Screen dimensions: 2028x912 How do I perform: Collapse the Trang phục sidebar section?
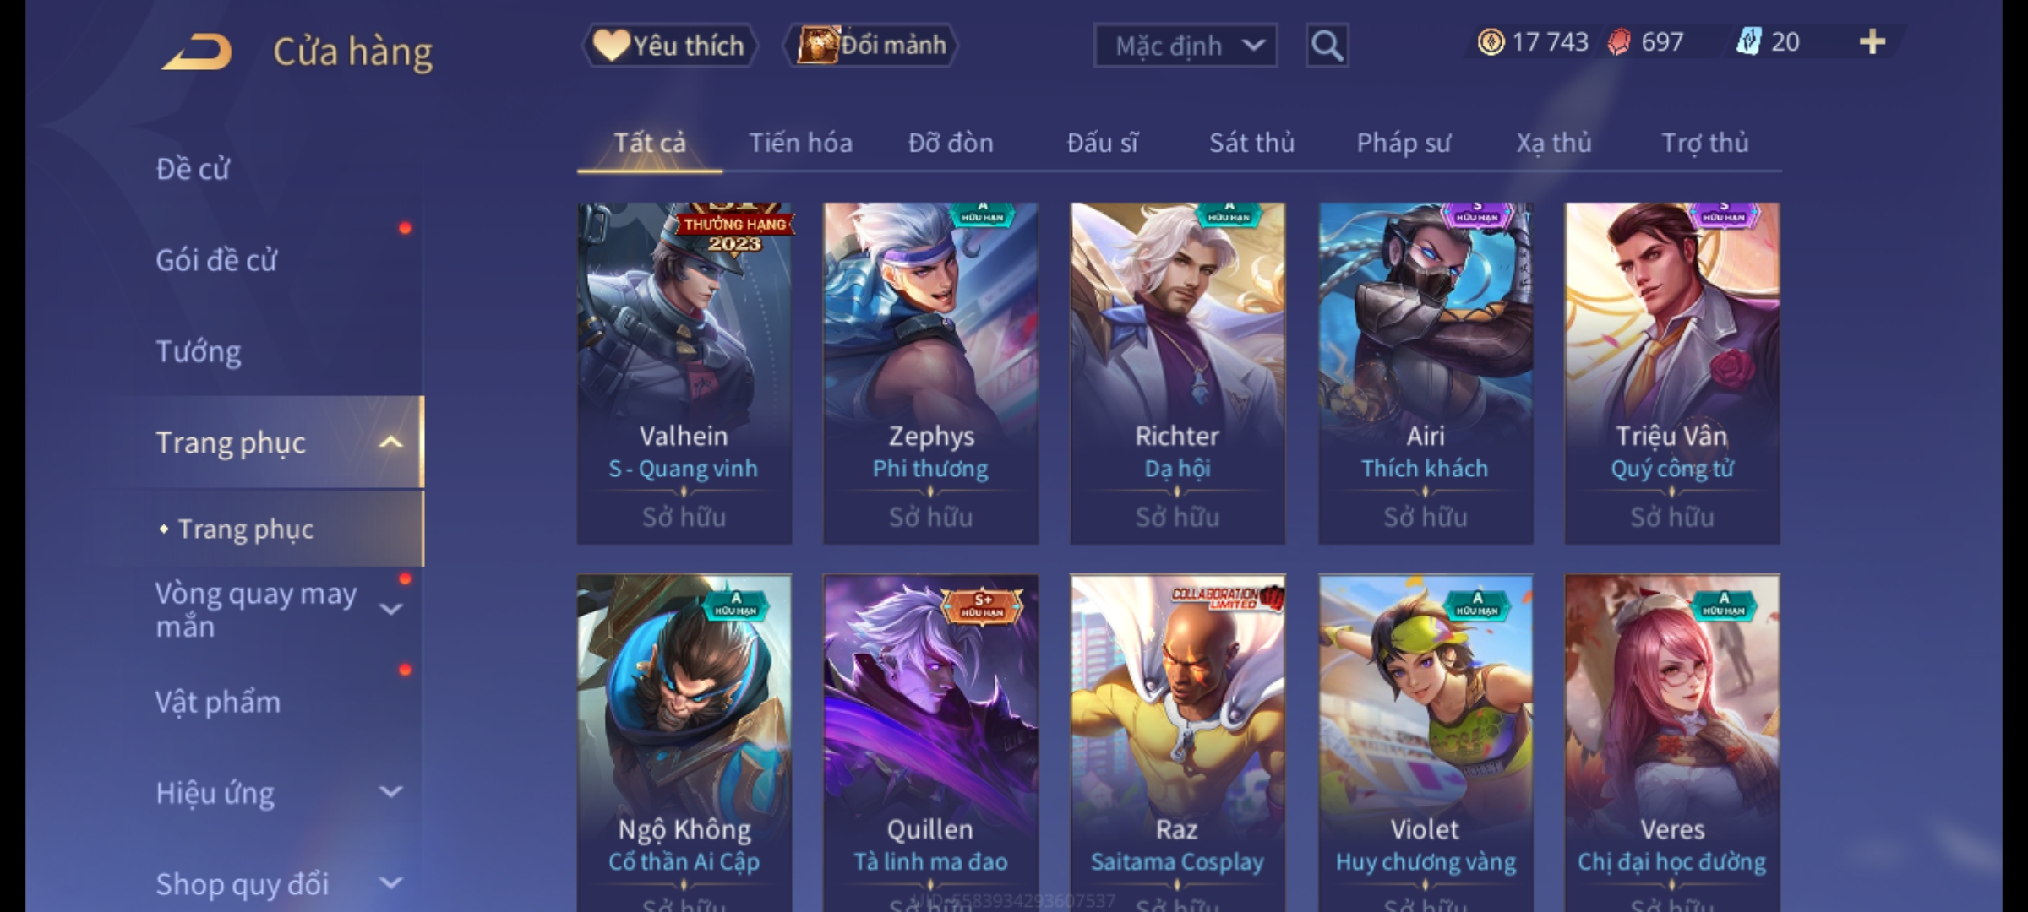pos(390,442)
